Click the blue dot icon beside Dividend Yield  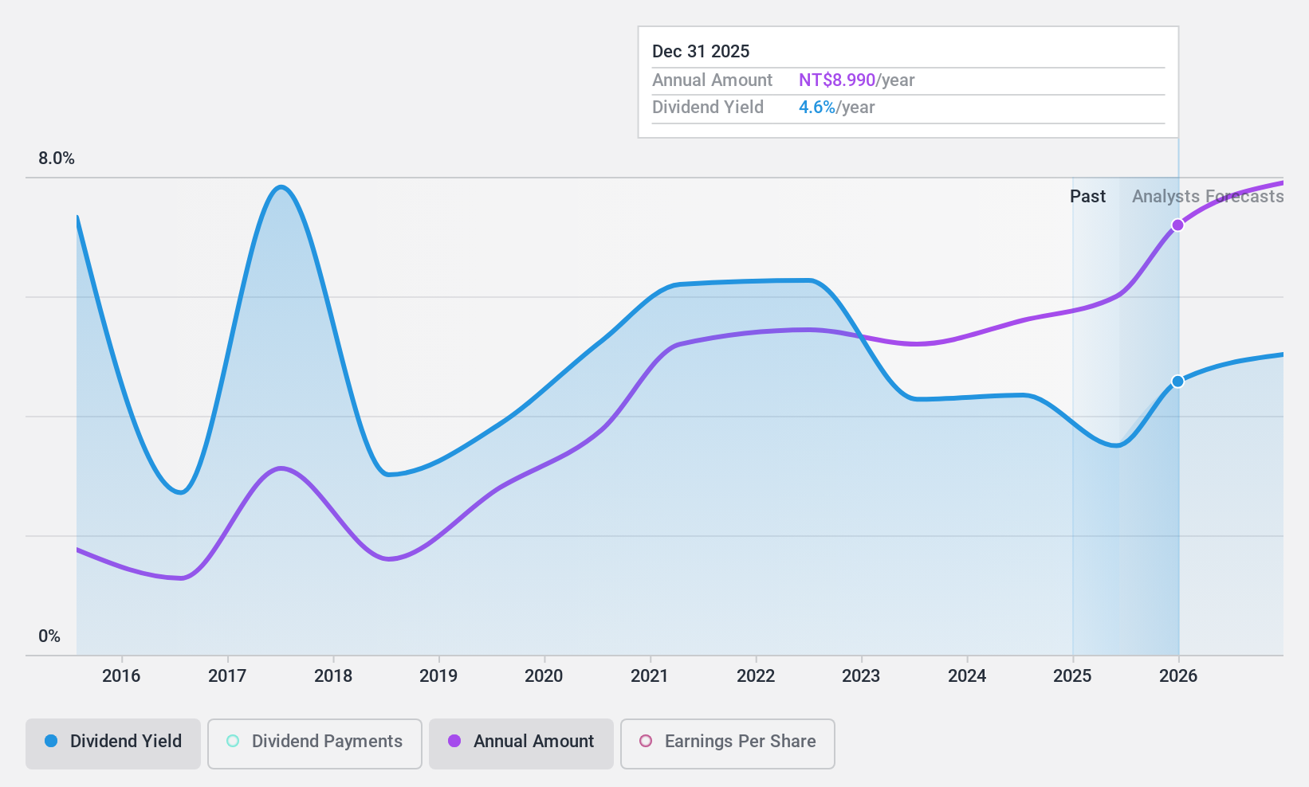(51, 741)
